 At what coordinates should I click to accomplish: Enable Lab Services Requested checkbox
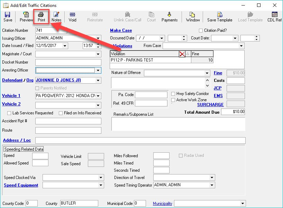click(x=9, y=113)
